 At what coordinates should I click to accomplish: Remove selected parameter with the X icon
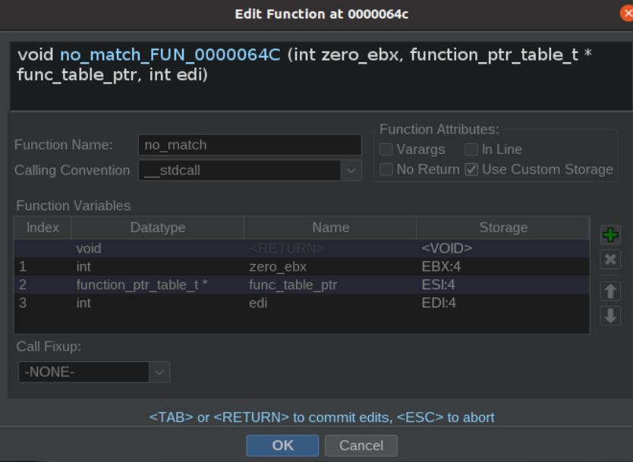[610, 259]
